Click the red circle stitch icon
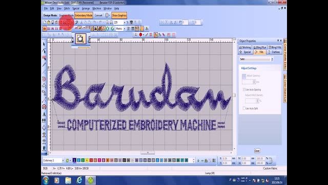Screen dimensions: 328x185 click(x=140, y=34)
